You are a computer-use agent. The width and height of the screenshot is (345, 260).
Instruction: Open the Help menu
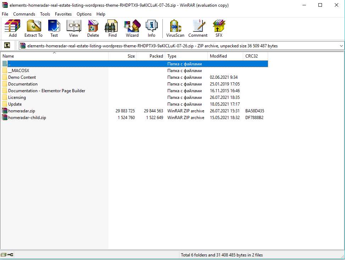coord(101,14)
